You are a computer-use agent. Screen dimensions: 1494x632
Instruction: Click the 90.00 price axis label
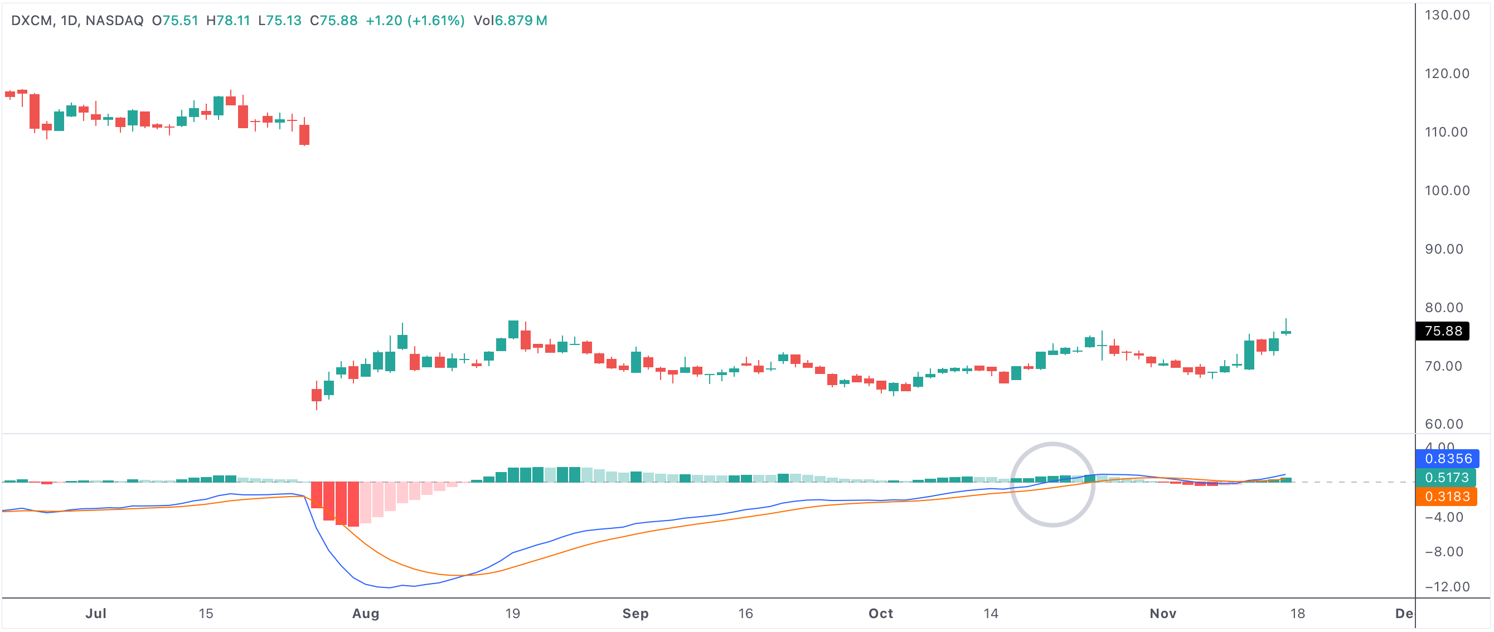pos(1444,249)
